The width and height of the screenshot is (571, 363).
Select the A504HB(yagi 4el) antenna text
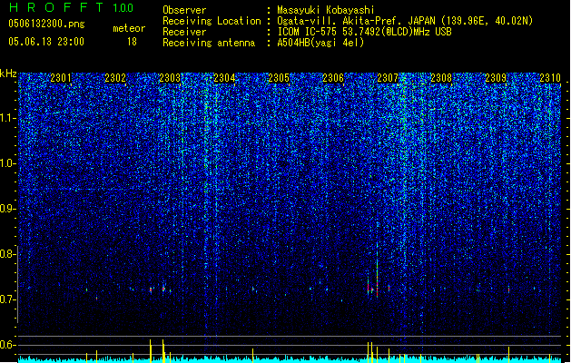pyautogui.click(x=320, y=43)
